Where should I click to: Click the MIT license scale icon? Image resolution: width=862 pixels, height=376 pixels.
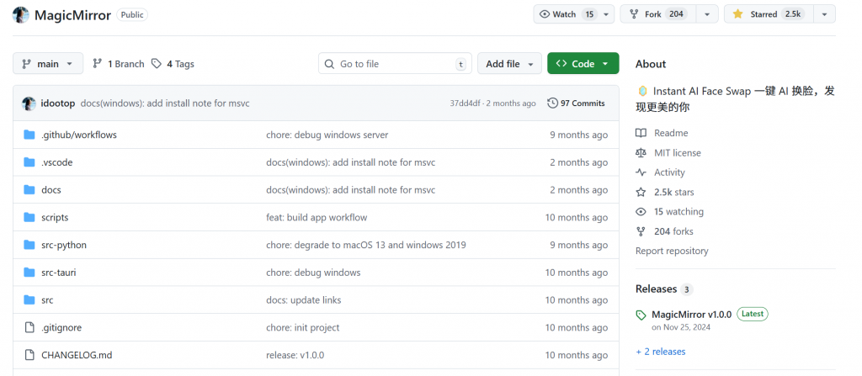(x=641, y=153)
